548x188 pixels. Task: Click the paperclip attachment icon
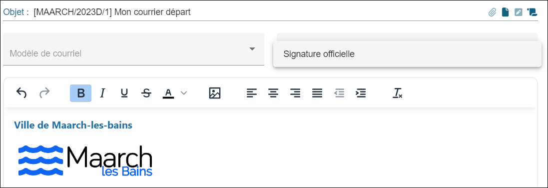492,12
